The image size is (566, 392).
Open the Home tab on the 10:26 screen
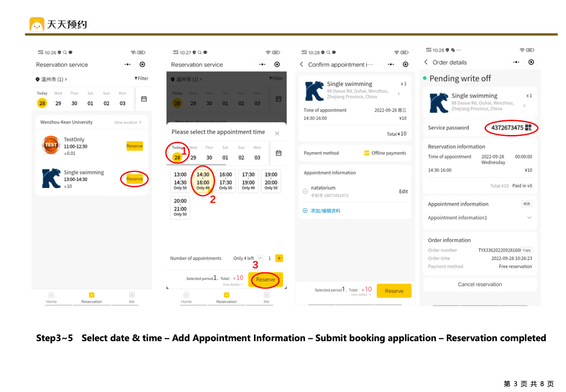click(51, 297)
